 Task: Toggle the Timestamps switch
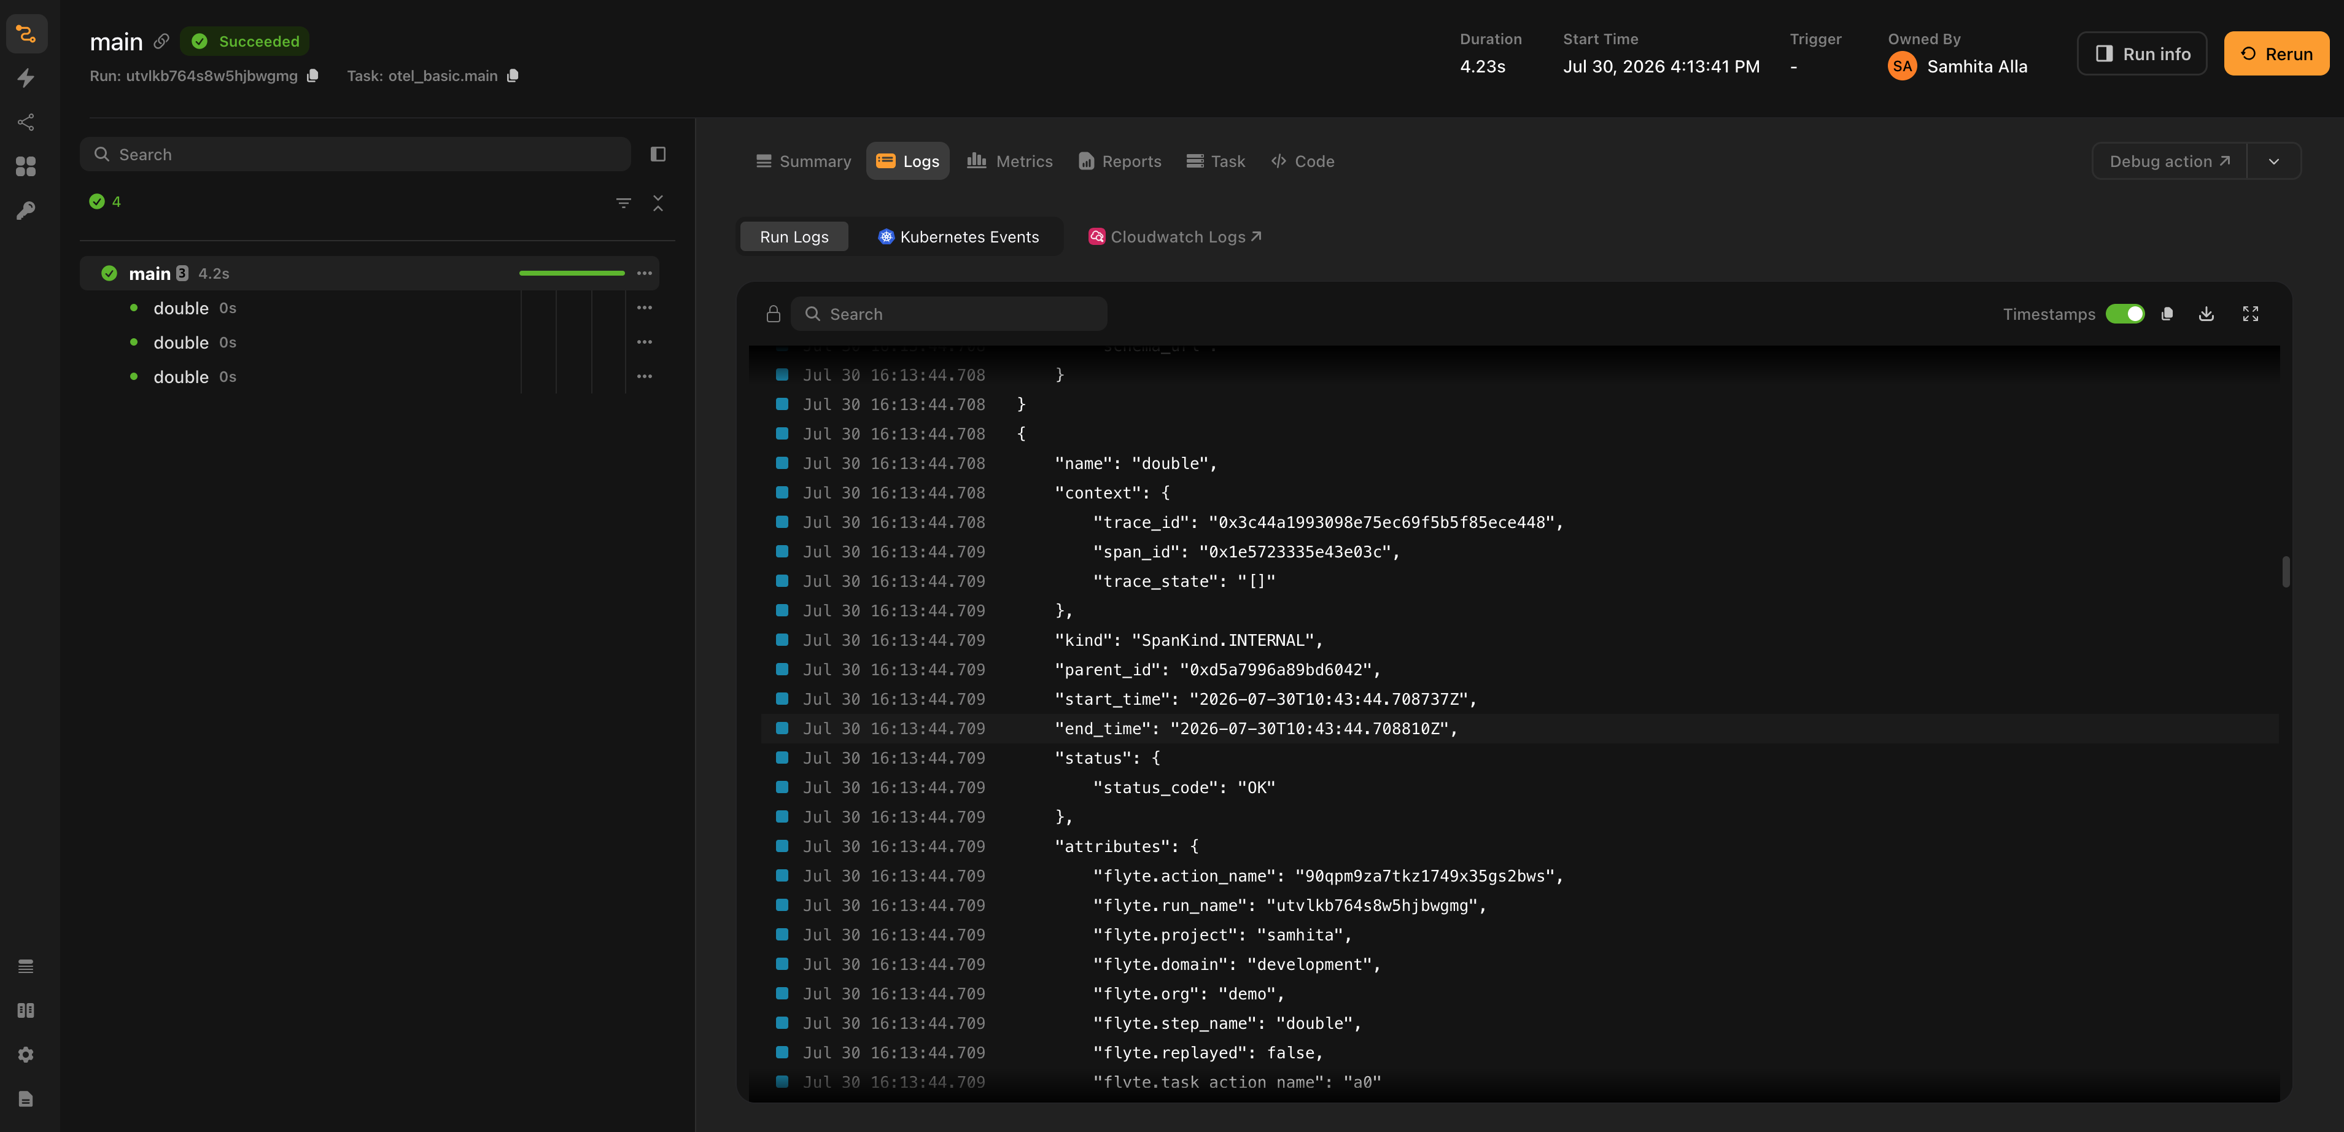[2125, 314]
